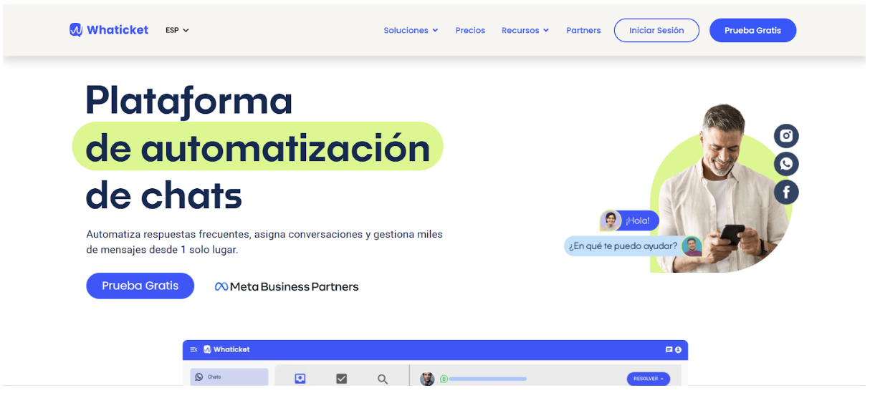Click the Meta Business Partners logo
The height and width of the screenshot is (408, 870).
point(287,286)
